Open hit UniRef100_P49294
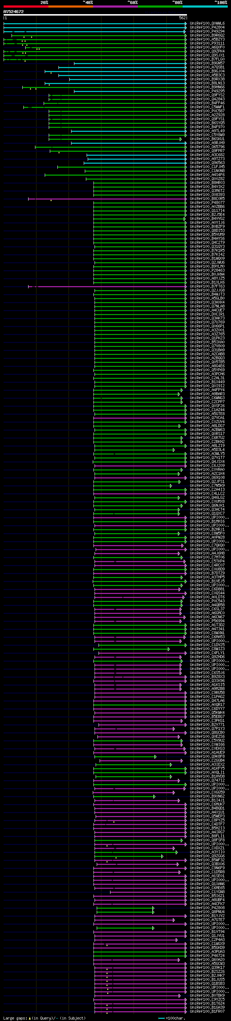 click(x=207, y=31)
